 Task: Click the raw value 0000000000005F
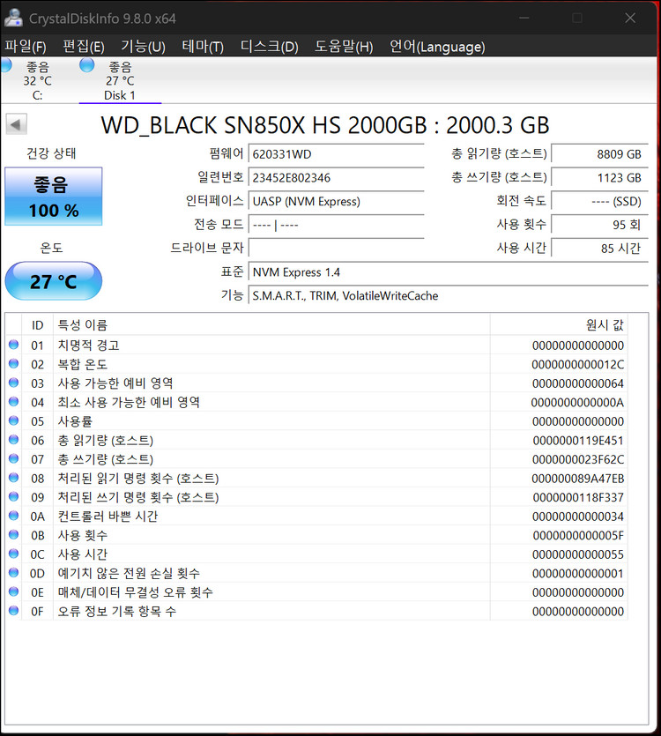[x=578, y=535]
